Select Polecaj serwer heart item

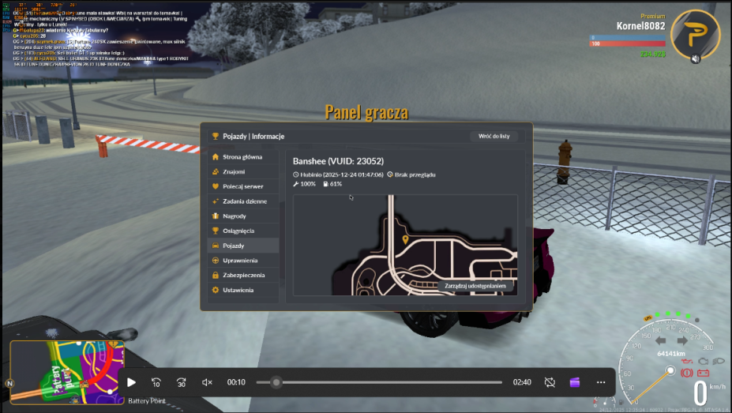coord(243,186)
